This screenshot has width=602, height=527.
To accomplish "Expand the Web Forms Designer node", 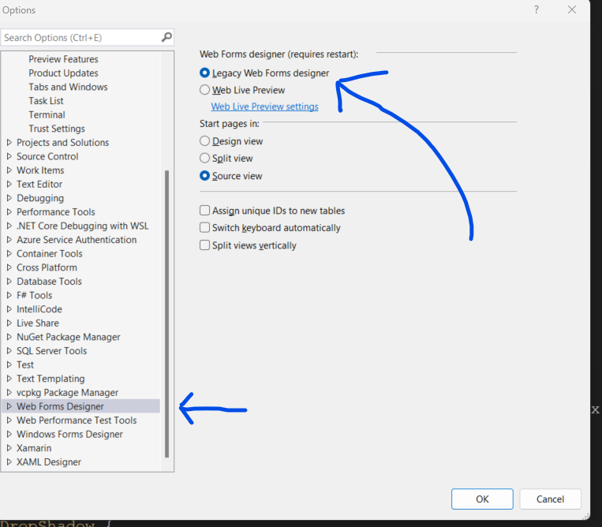I will click(x=9, y=406).
